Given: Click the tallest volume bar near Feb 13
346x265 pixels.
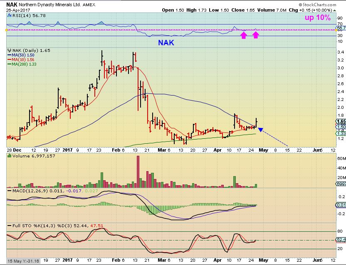Looking at the screenshot, I should (x=138, y=172).
